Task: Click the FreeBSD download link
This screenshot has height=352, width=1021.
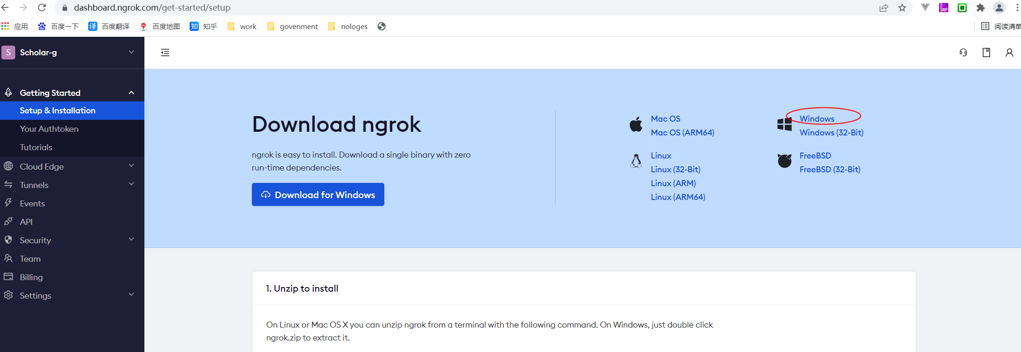Action: click(x=815, y=156)
